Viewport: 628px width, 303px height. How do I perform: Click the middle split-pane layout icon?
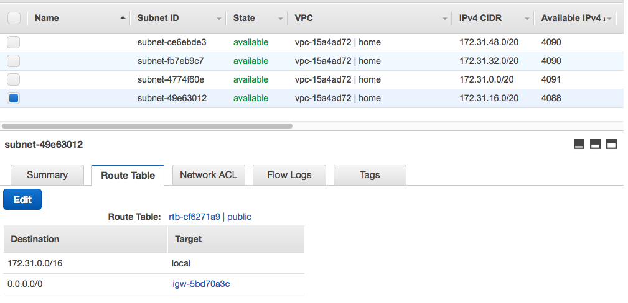click(595, 145)
